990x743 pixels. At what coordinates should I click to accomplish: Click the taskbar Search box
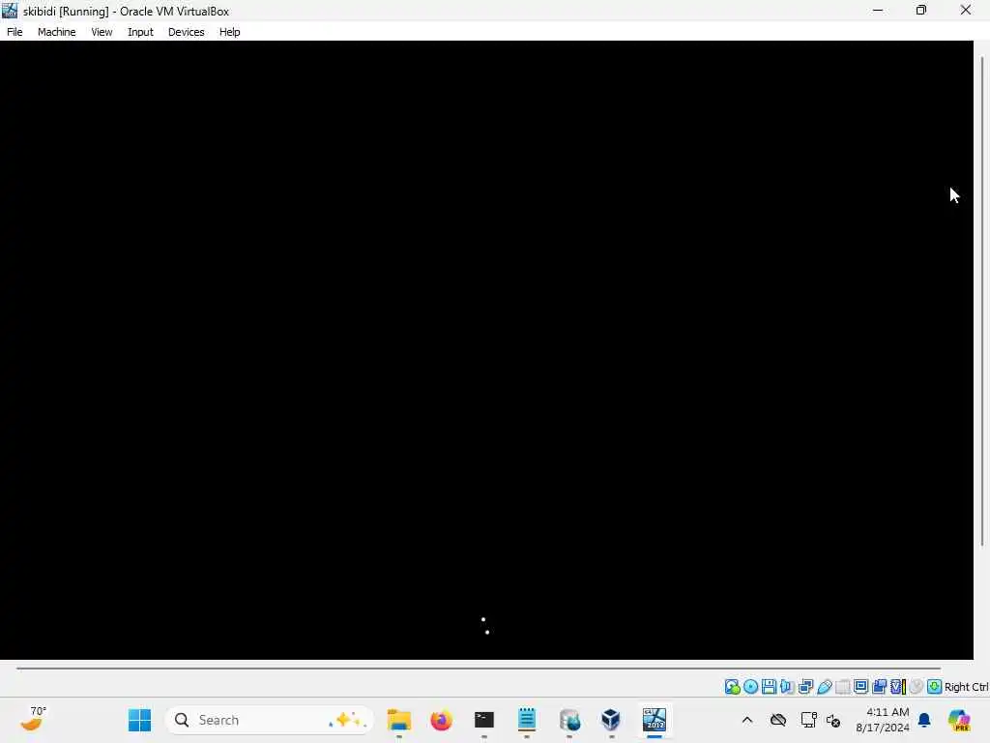click(x=270, y=720)
